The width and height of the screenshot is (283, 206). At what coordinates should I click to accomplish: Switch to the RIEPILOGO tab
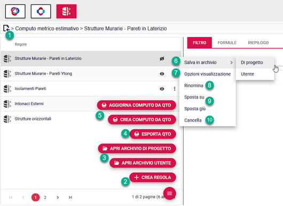(x=258, y=43)
